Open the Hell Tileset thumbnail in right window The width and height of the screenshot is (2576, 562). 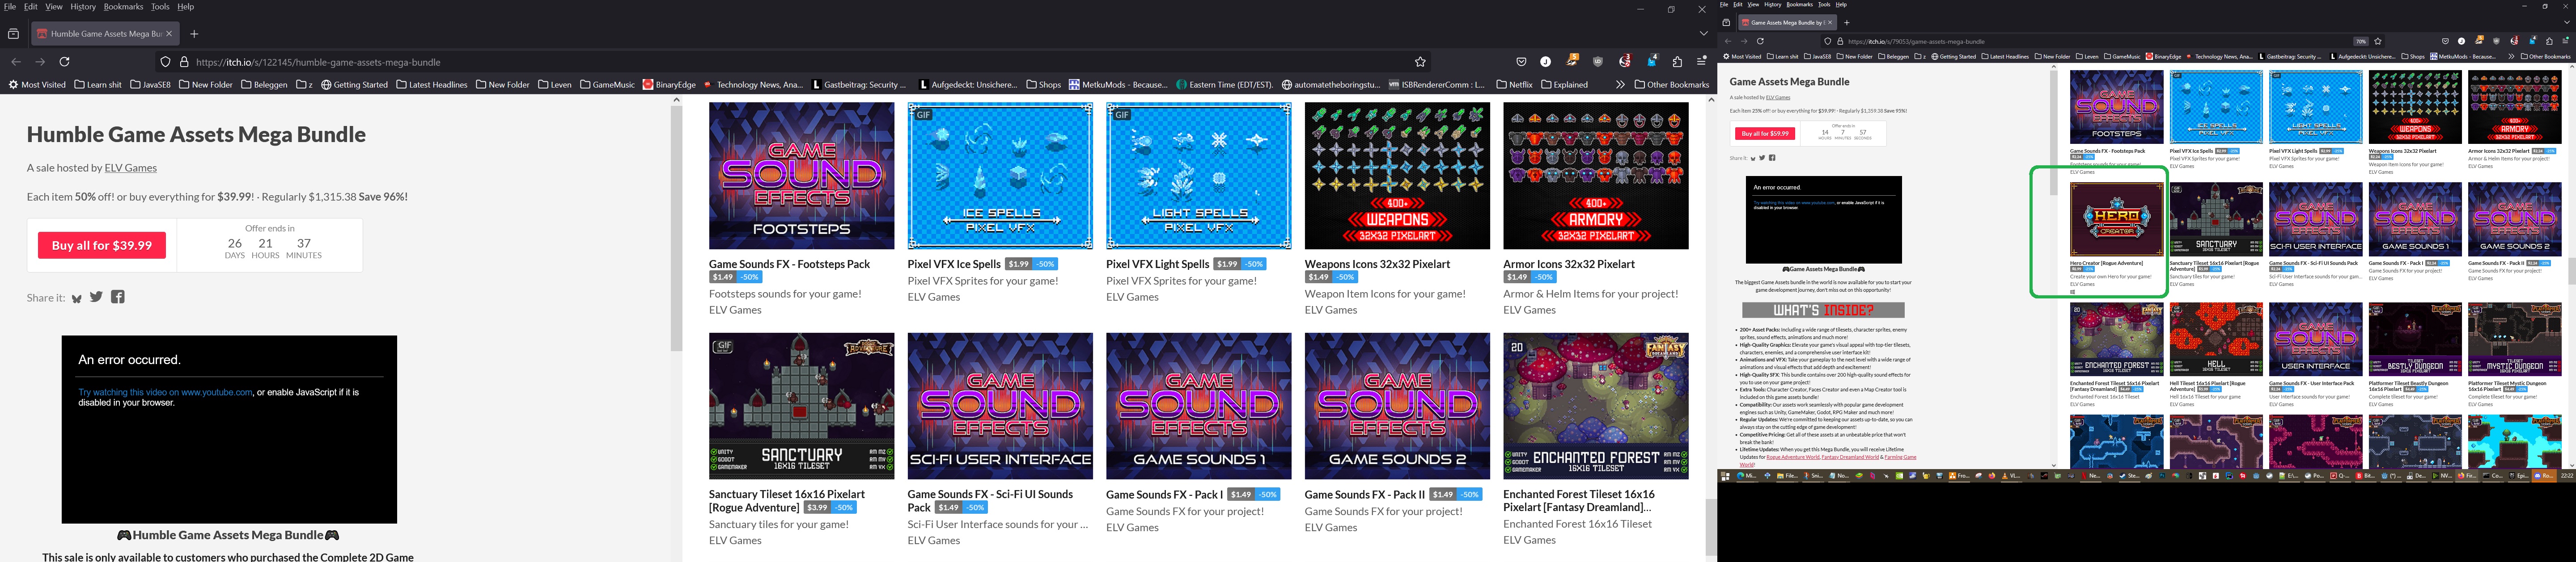click(x=2216, y=340)
